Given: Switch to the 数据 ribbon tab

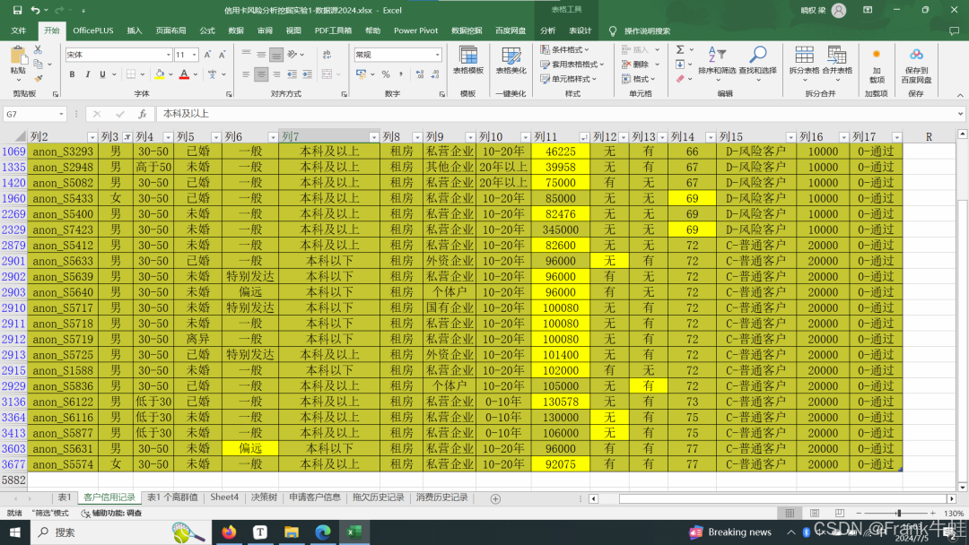Looking at the screenshot, I should coord(236,30).
